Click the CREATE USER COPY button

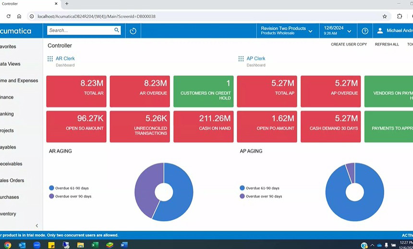tap(349, 45)
